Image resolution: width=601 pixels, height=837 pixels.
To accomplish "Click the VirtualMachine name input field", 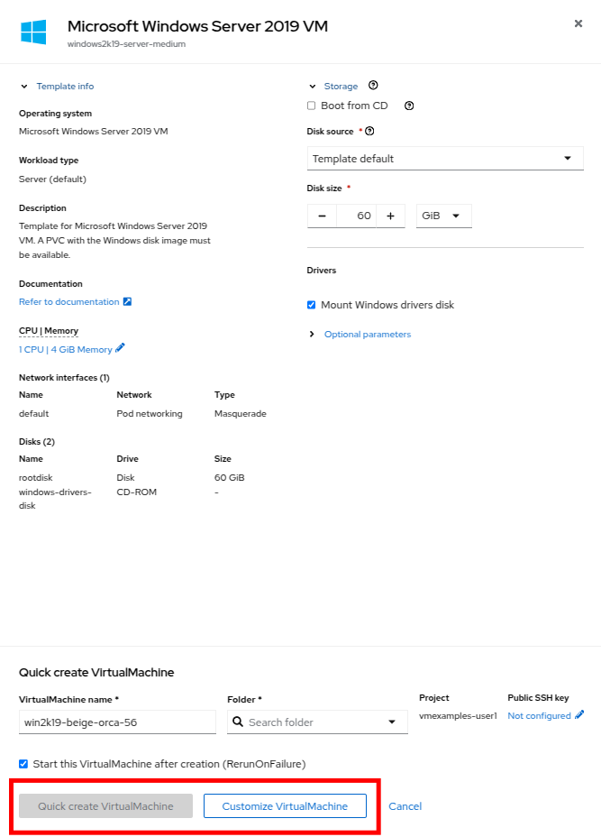I will [x=117, y=722].
